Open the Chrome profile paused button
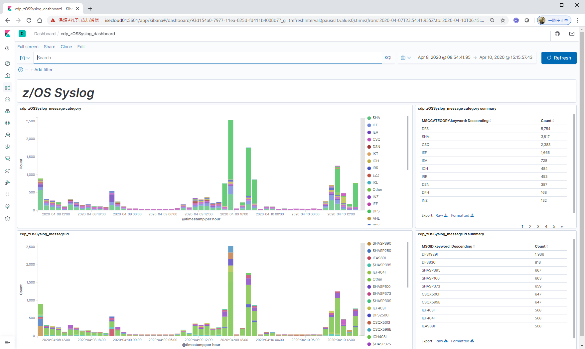Screen dimensions: 585x349 coord(554,20)
